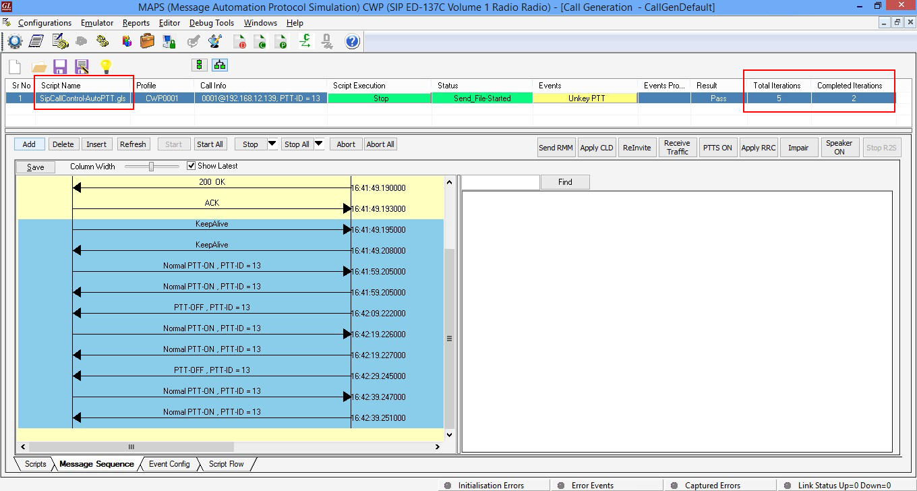Click the Find text input field

tap(500, 182)
